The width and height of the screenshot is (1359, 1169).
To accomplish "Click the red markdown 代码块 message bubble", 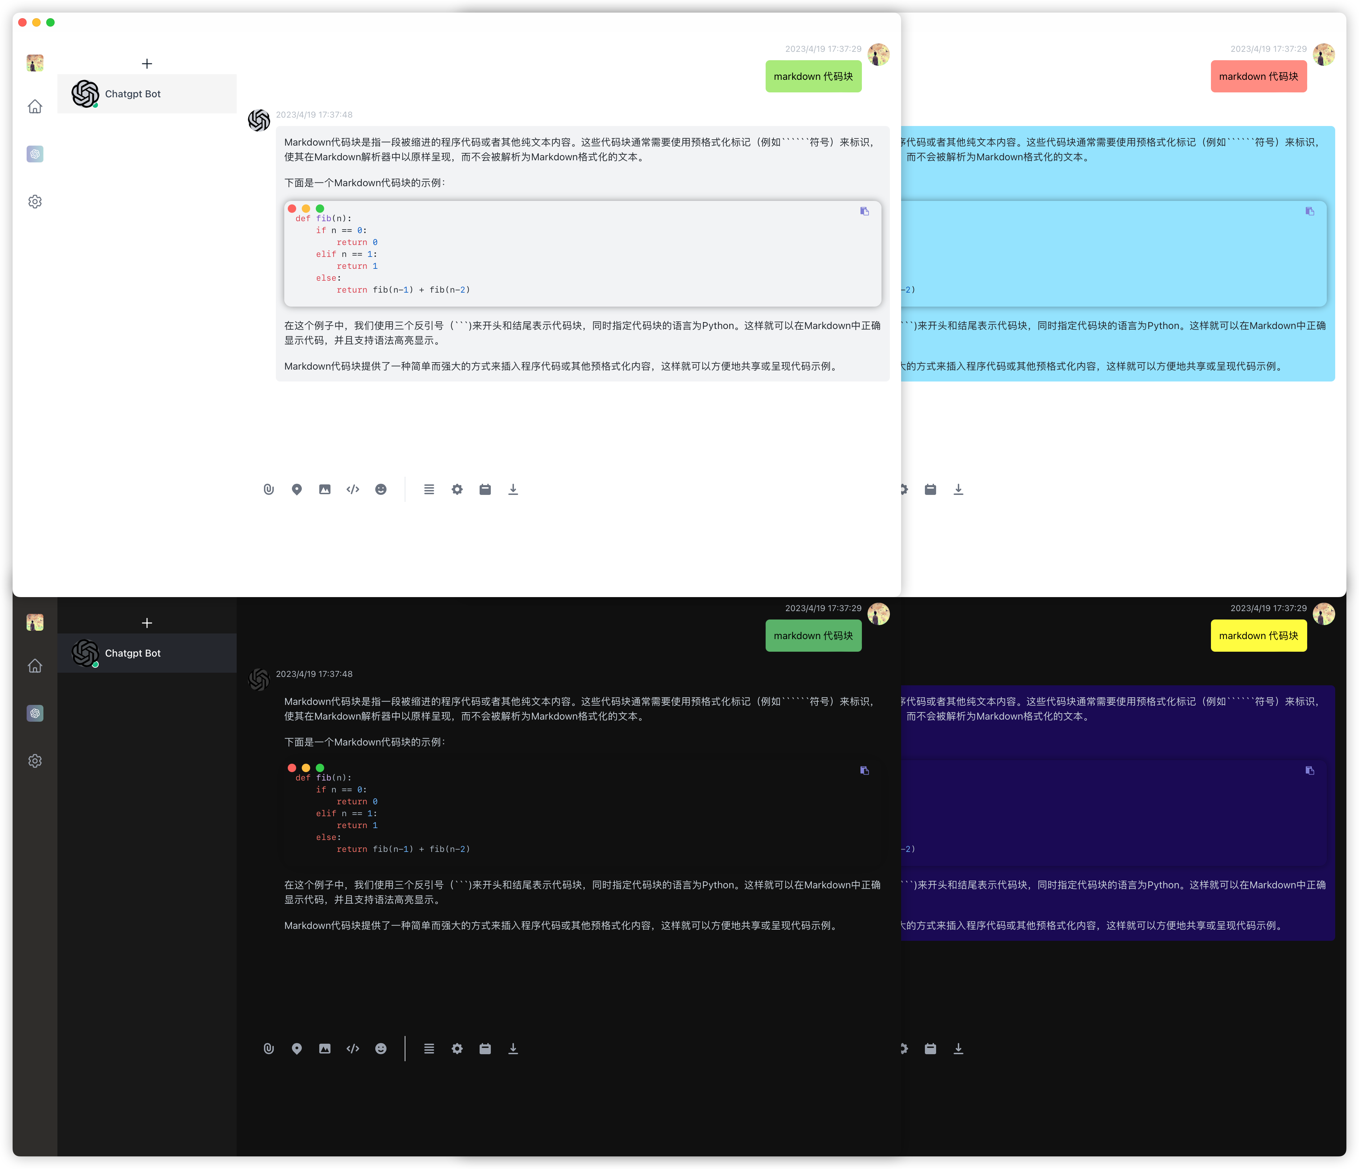I will pyautogui.click(x=1258, y=76).
